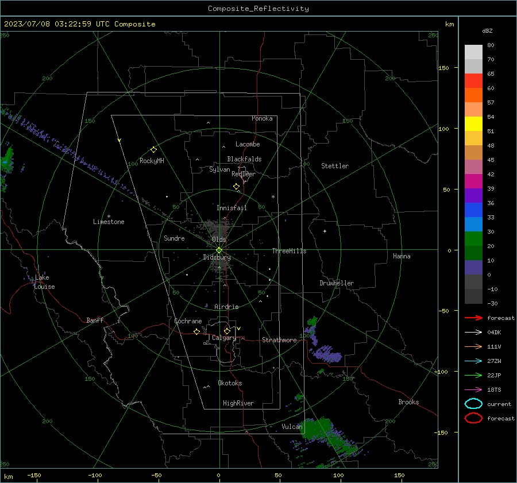The height and width of the screenshot is (483, 517).
Task: Click the Lake Louise label
Action: (44, 282)
